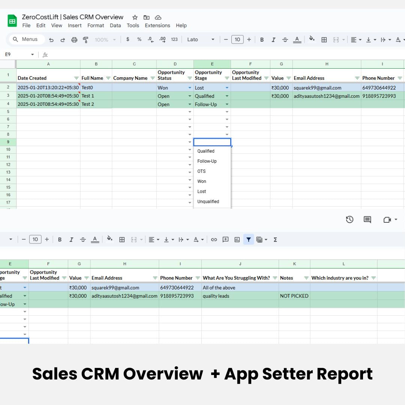The height and width of the screenshot is (405, 405).
Task: Insert a link using the chain icon
Action: tap(214, 240)
